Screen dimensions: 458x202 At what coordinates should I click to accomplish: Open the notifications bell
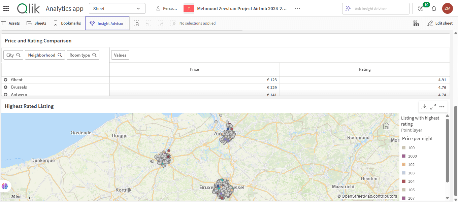[x=434, y=8]
